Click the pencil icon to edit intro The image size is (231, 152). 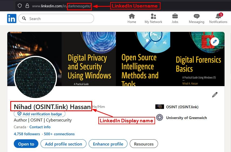(x=215, y=94)
